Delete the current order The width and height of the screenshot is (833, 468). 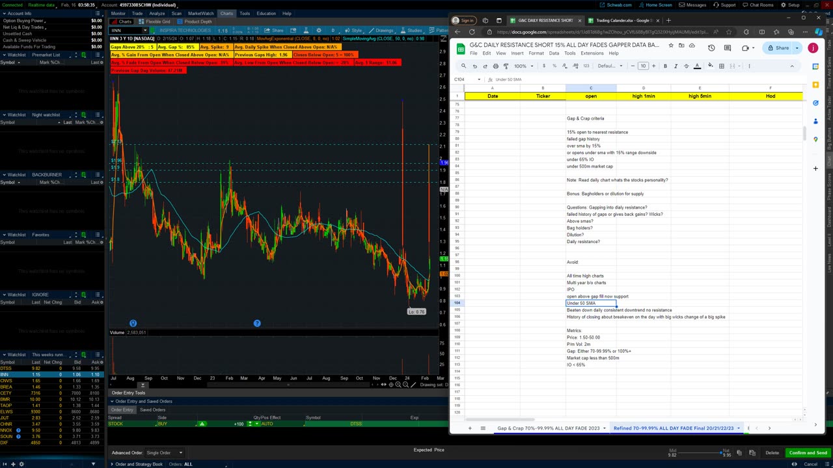[x=772, y=452]
